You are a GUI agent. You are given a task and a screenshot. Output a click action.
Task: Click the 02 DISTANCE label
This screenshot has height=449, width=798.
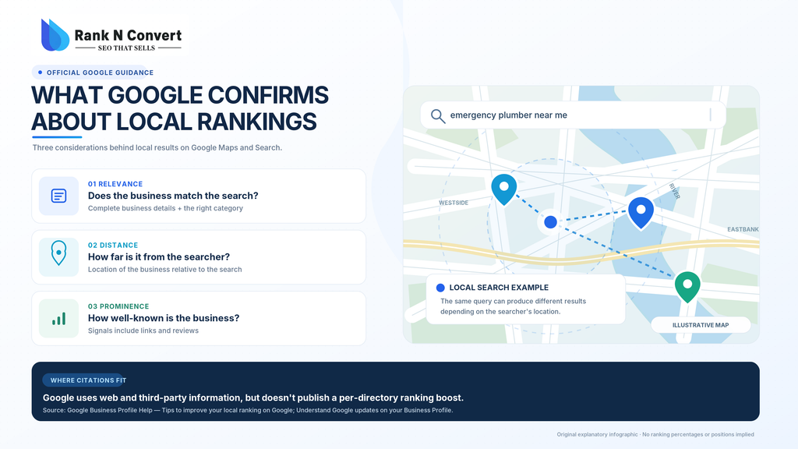tap(113, 245)
